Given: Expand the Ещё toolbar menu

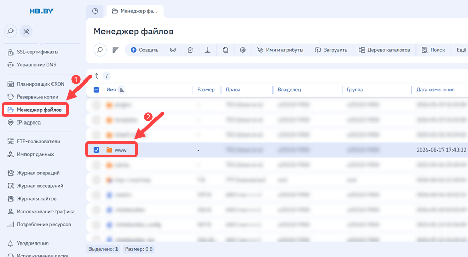Looking at the screenshot, I should 461,50.
